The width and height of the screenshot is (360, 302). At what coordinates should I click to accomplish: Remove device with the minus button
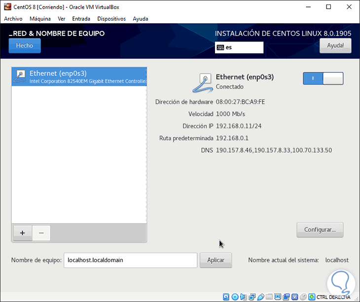click(41, 233)
